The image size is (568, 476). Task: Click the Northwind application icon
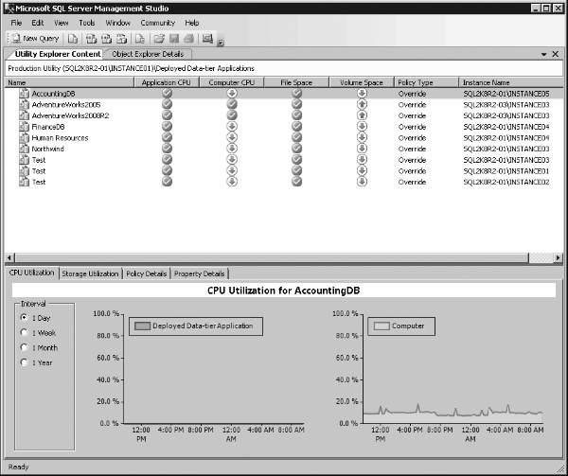[x=24, y=149]
